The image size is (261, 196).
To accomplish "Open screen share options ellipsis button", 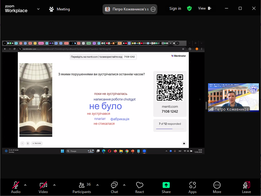I will (x=153, y=9).
